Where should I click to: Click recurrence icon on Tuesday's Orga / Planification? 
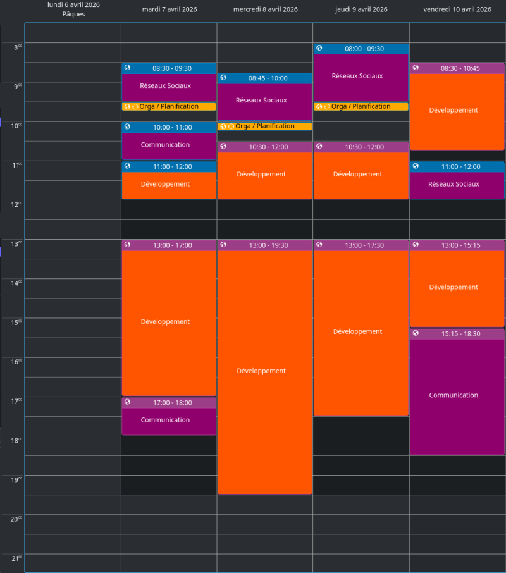click(x=135, y=107)
